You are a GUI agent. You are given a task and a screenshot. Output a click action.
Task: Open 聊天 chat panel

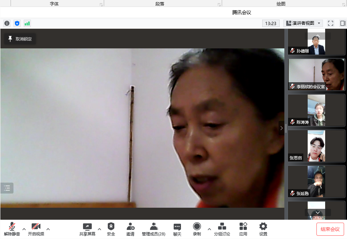pos(177,229)
